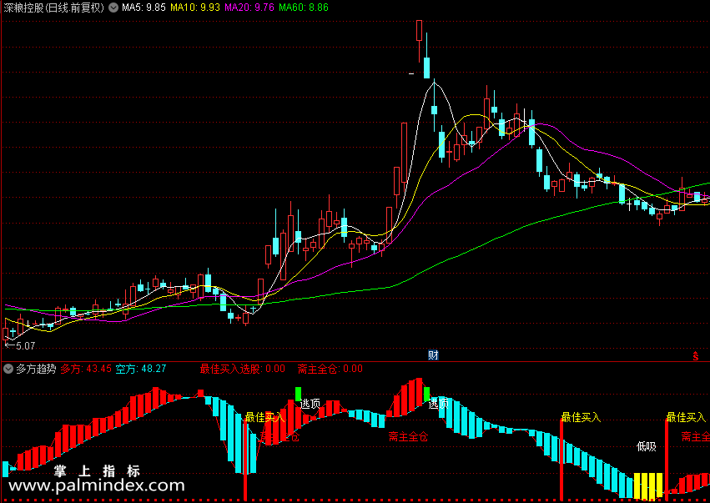Click the later 逃顶 signal label
Viewport: 710px width, 503px height.
coord(438,404)
